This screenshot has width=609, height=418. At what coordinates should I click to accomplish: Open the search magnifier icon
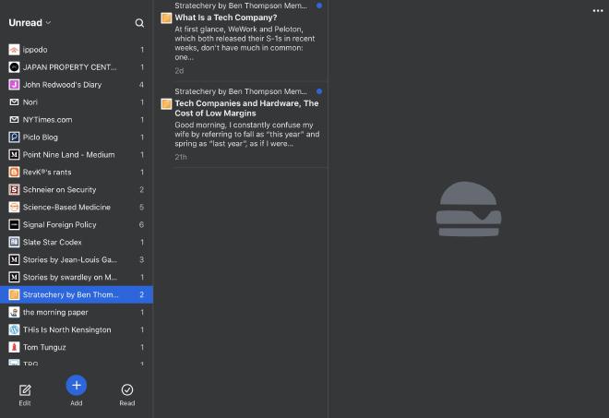pyautogui.click(x=139, y=23)
